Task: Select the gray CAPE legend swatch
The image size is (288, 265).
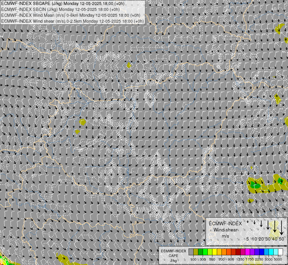Action: [191, 252]
